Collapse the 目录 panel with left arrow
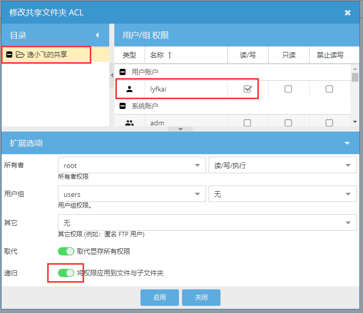 [x=97, y=35]
